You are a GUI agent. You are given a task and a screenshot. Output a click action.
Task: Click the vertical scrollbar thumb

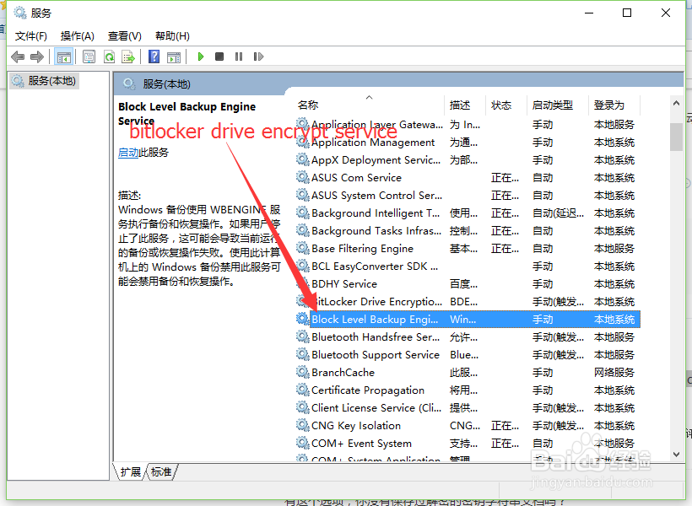[676, 137]
